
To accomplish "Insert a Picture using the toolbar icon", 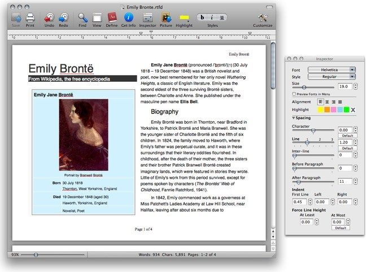I will [166, 17].
